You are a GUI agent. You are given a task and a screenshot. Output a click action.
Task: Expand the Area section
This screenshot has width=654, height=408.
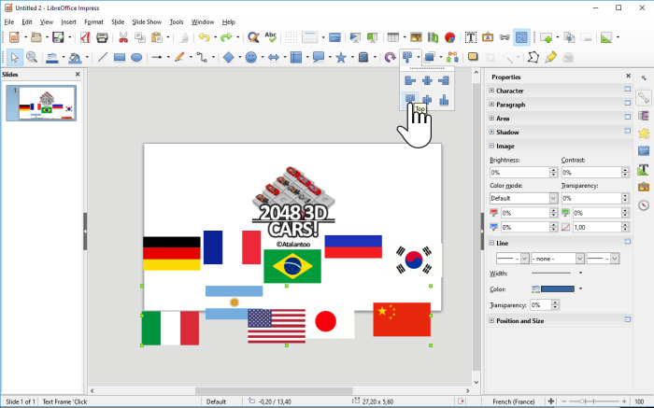click(491, 118)
